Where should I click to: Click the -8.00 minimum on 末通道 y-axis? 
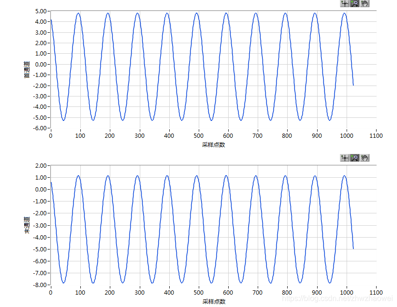point(40,285)
